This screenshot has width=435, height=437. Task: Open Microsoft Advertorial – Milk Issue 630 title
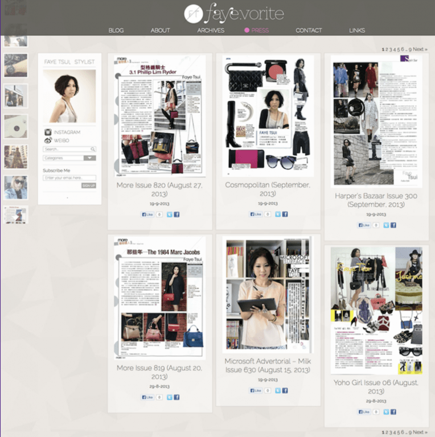click(x=268, y=365)
